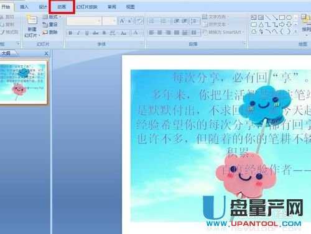Screen dimensions: 311x234
Task: Open the character spacing dropdown
Action: pyautogui.click(x=113, y=33)
